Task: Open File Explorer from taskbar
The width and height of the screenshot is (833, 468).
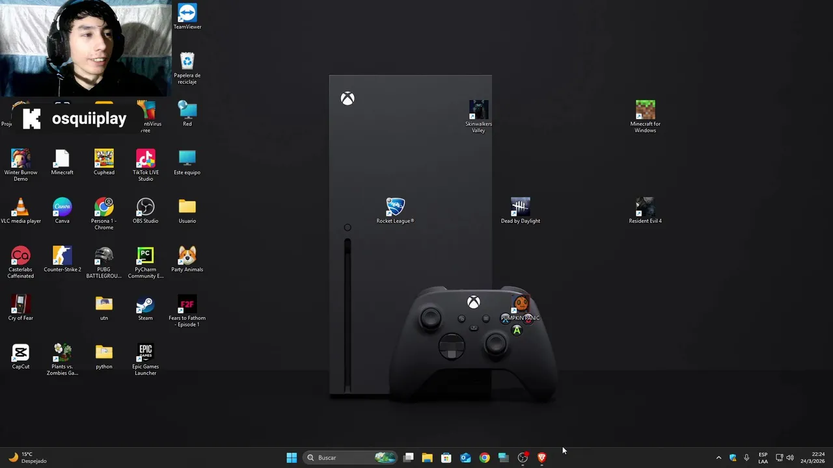Action: click(427, 458)
